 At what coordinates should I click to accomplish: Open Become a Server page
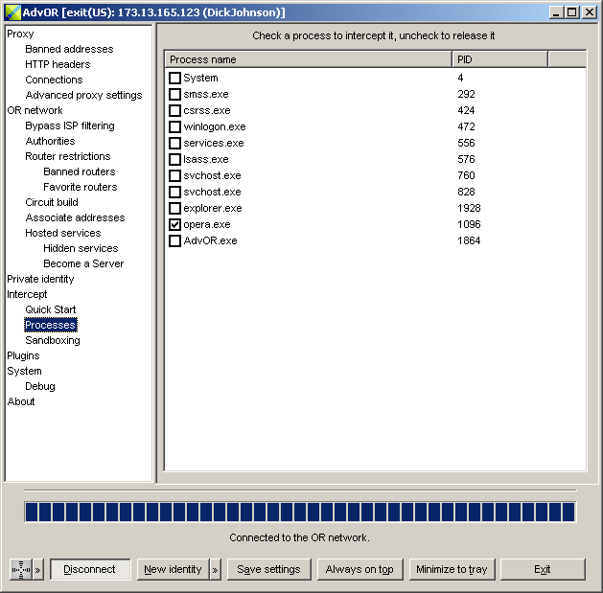(x=83, y=264)
